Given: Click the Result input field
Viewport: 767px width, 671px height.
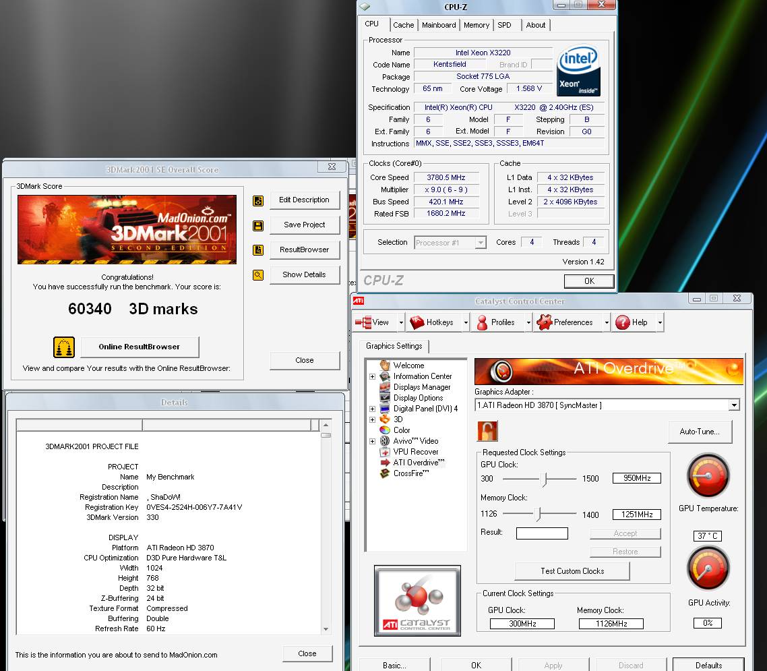Looking at the screenshot, I should pos(542,533).
